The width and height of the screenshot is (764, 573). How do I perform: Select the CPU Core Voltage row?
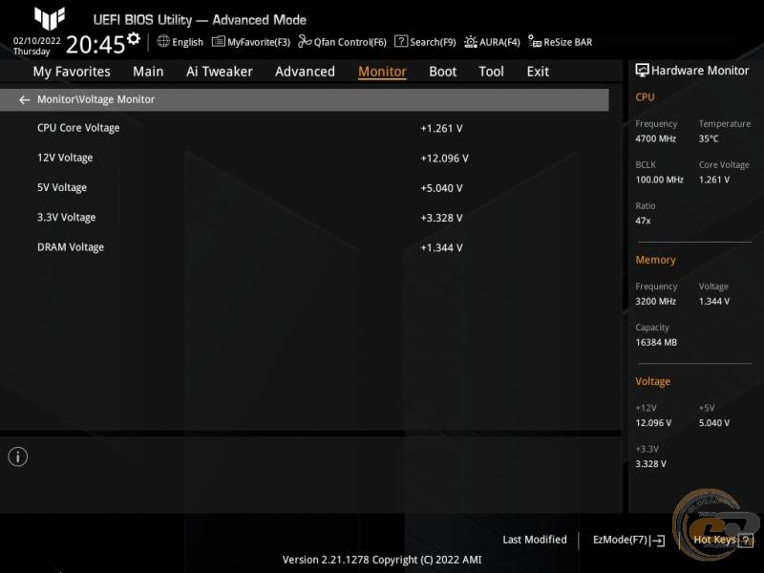click(304, 128)
